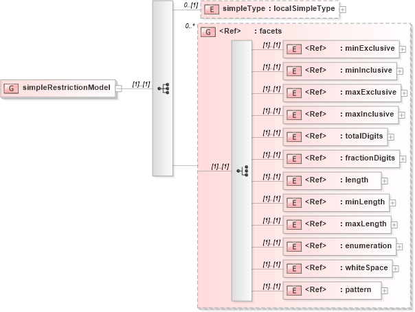Select the whiteSpace element reference
This screenshot has height=312, width=415.
point(337,268)
